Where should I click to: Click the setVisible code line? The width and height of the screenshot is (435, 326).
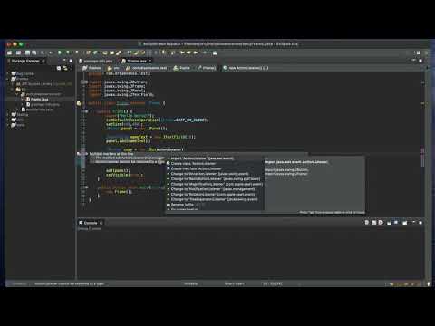[x=124, y=175]
